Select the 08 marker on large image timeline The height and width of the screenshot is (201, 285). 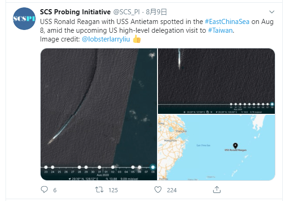[152, 167]
